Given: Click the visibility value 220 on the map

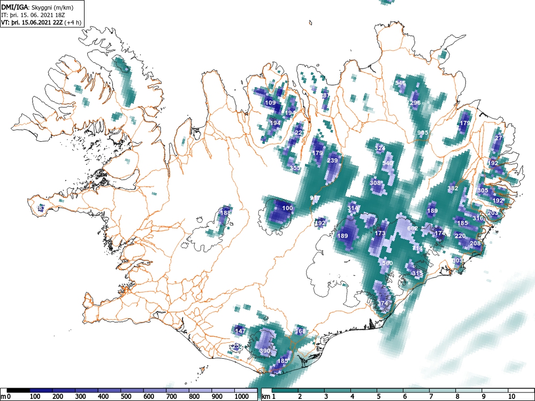Looking at the screenshot, I should click(x=460, y=236).
